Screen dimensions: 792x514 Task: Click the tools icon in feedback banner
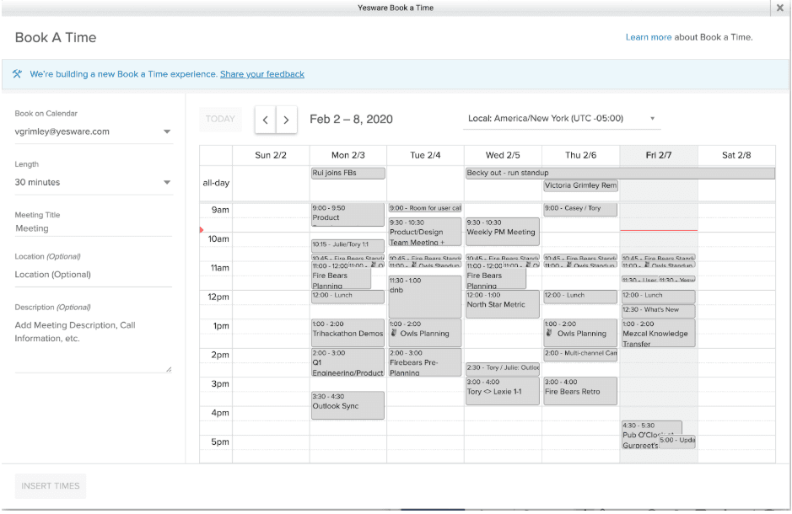17,74
